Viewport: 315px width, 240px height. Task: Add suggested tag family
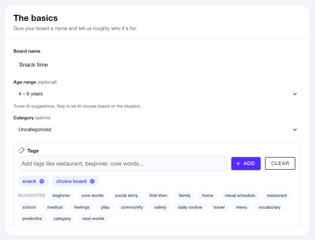coord(184,196)
